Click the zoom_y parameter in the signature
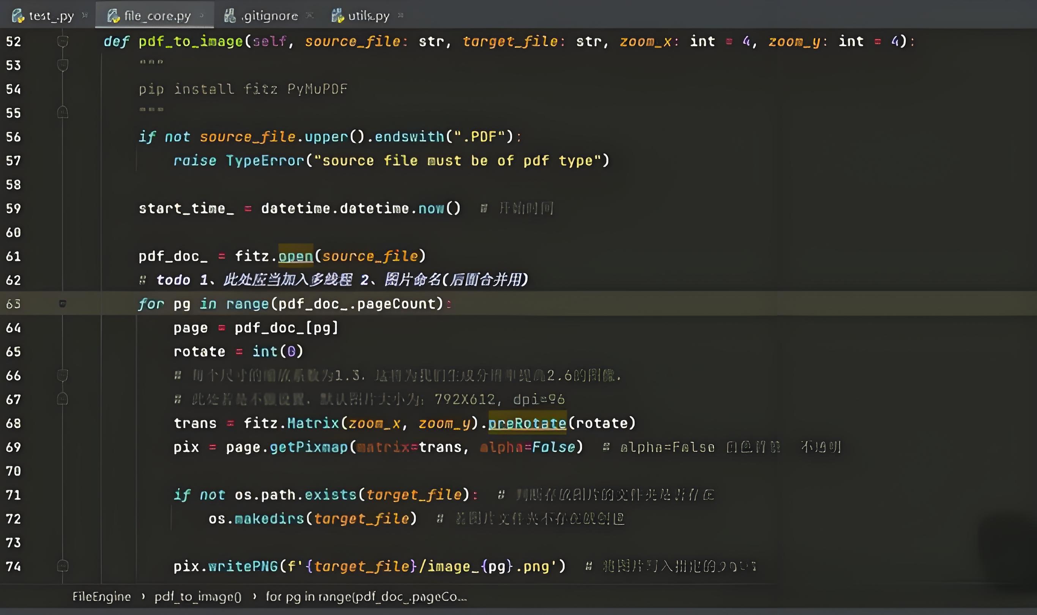 click(x=794, y=41)
